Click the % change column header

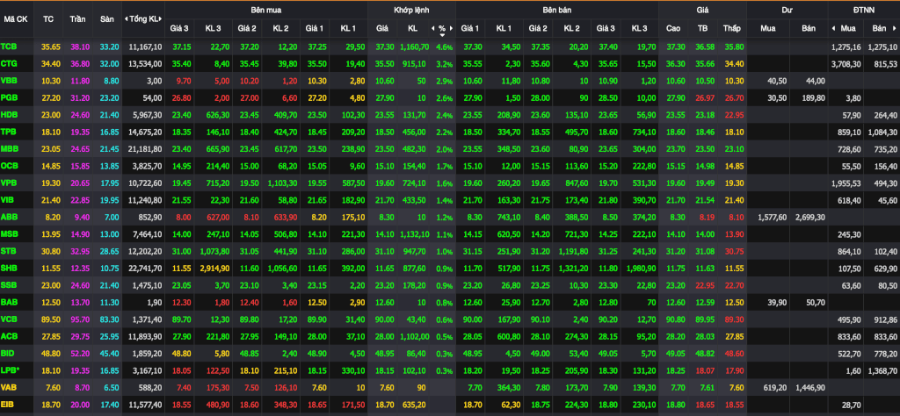pos(442,27)
